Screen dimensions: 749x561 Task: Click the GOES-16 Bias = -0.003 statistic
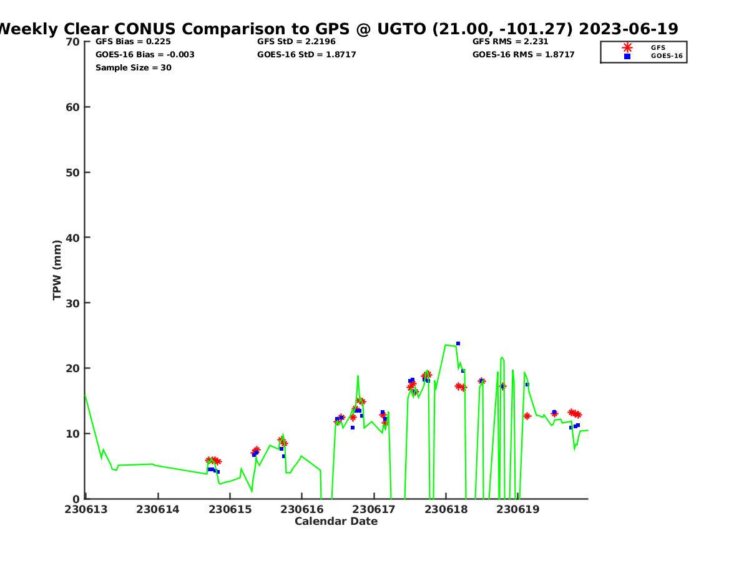pos(145,55)
